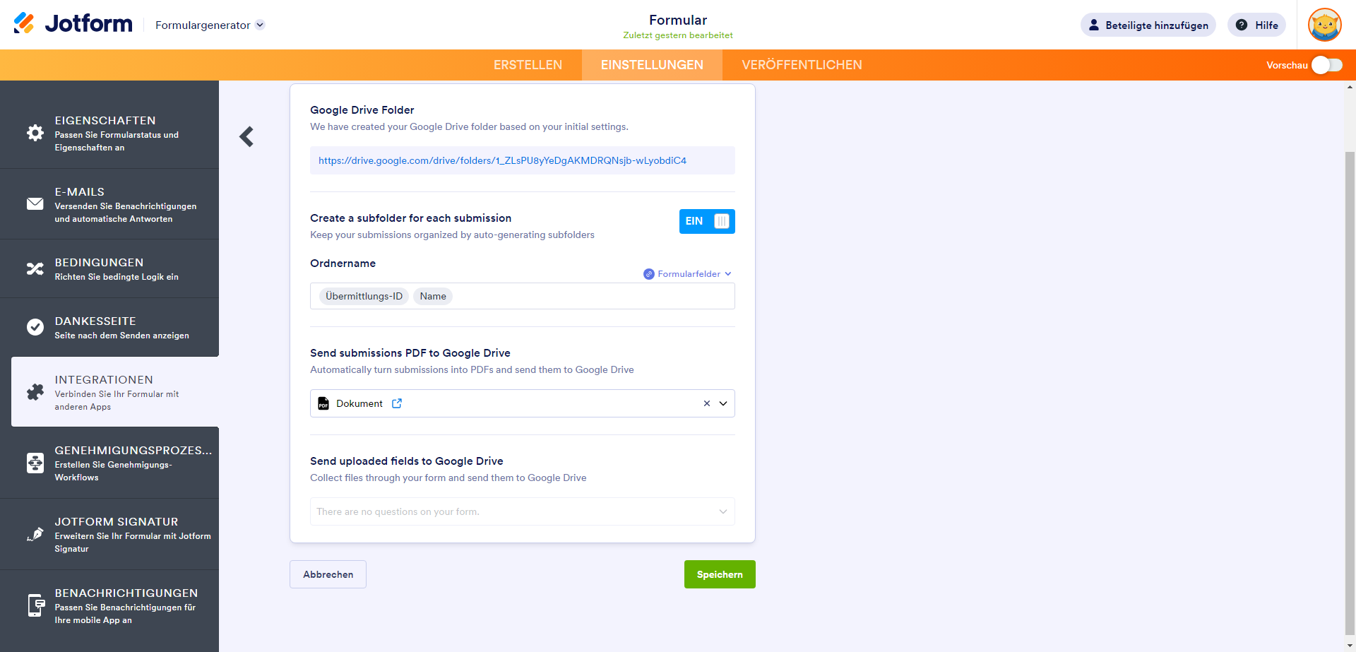Switch to the ERSTELLEN tab
Image resolution: width=1356 pixels, height=652 pixels.
(x=528, y=65)
